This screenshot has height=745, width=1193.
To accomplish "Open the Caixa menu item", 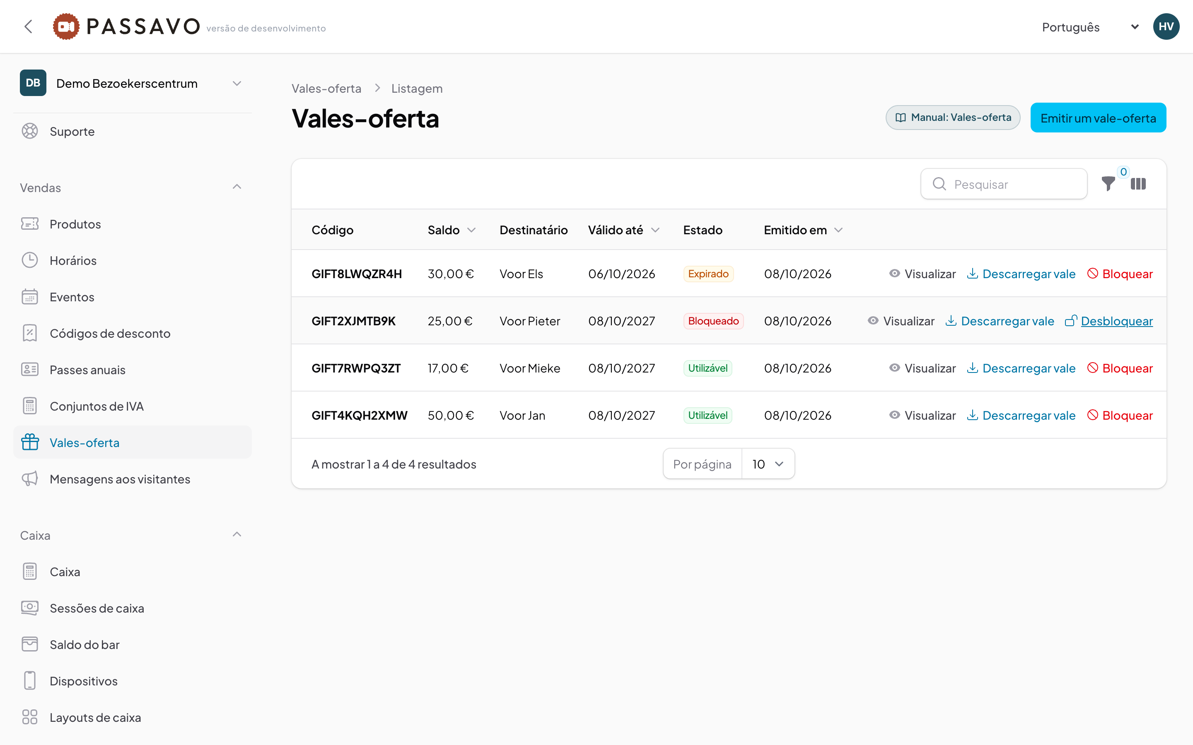I will (132, 572).
